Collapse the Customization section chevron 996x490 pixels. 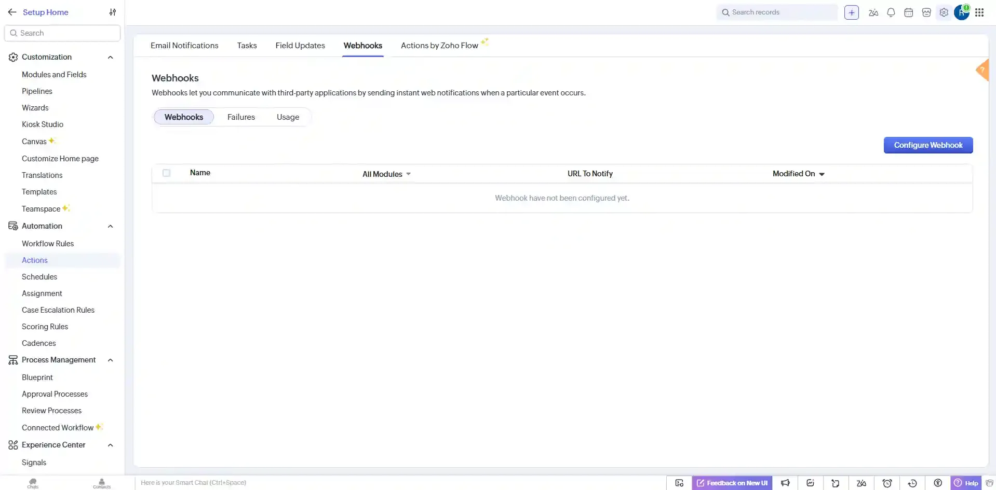(110, 57)
